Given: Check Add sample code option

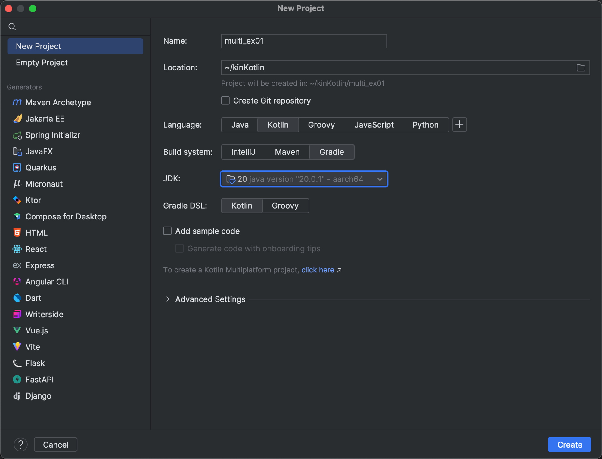Looking at the screenshot, I should pos(167,231).
